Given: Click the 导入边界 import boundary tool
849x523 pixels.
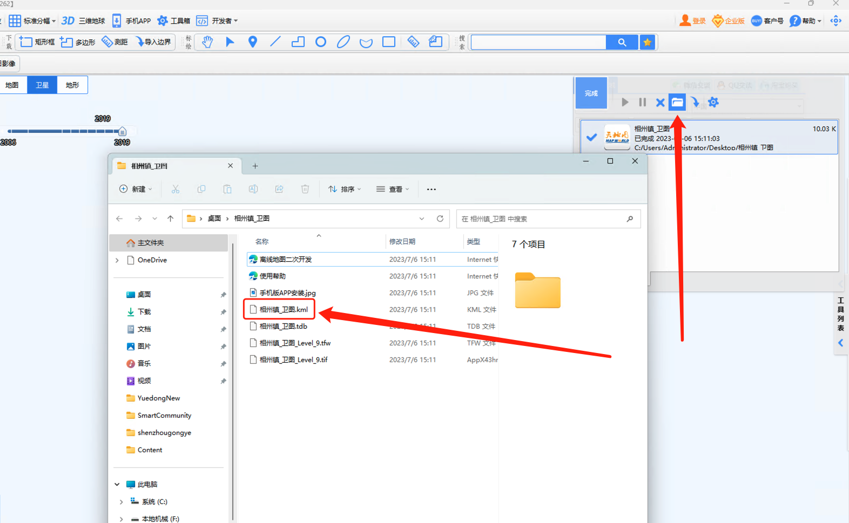Looking at the screenshot, I should (x=153, y=42).
